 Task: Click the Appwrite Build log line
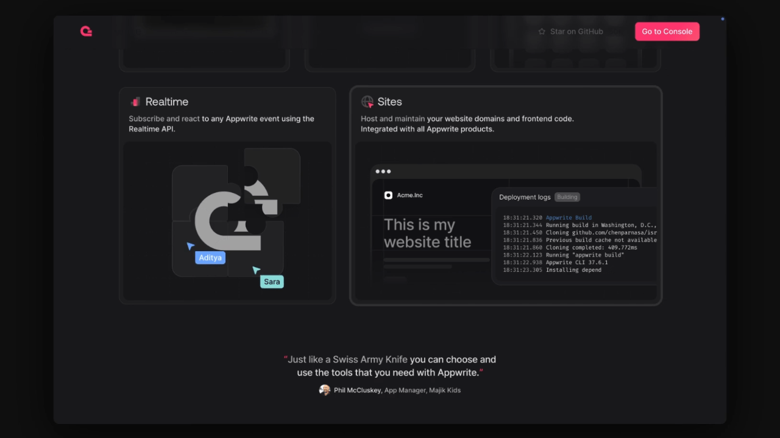[x=568, y=218]
